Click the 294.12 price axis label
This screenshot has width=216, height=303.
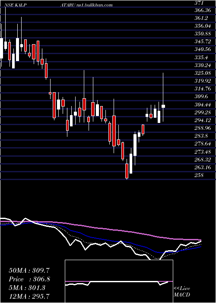click(x=203, y=120)
